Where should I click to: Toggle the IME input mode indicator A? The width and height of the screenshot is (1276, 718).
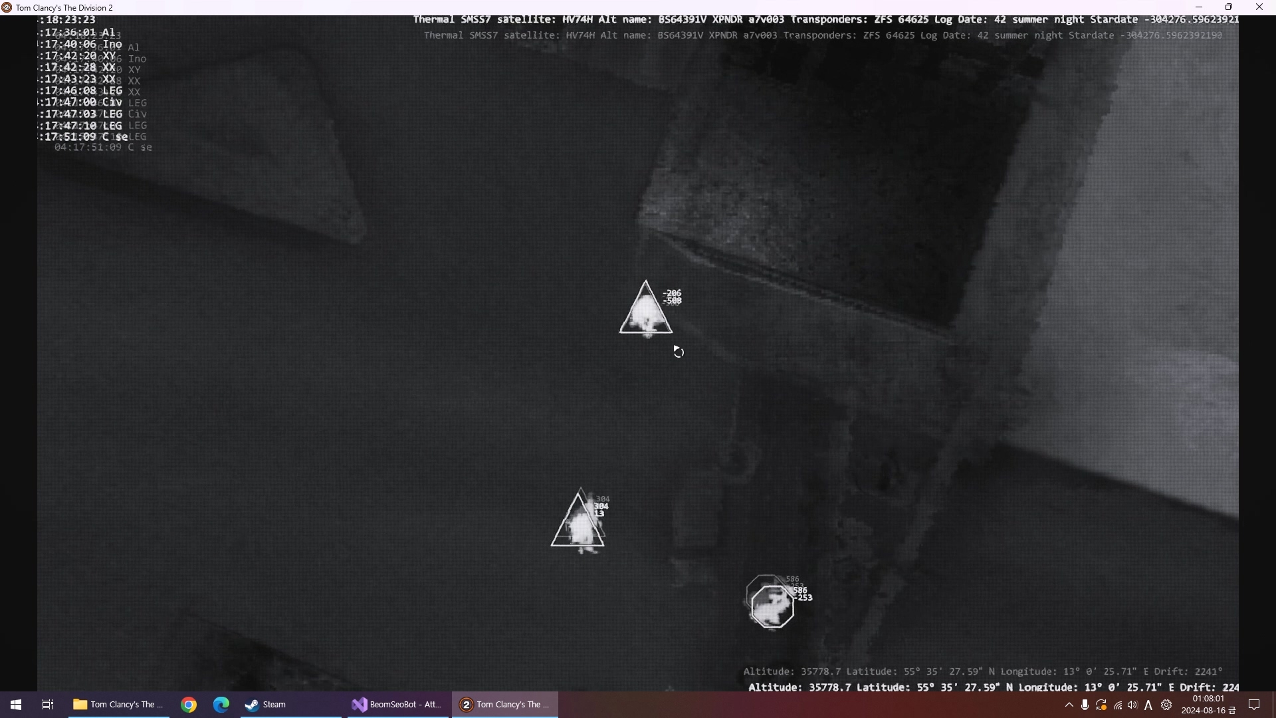pos(1149,705)
